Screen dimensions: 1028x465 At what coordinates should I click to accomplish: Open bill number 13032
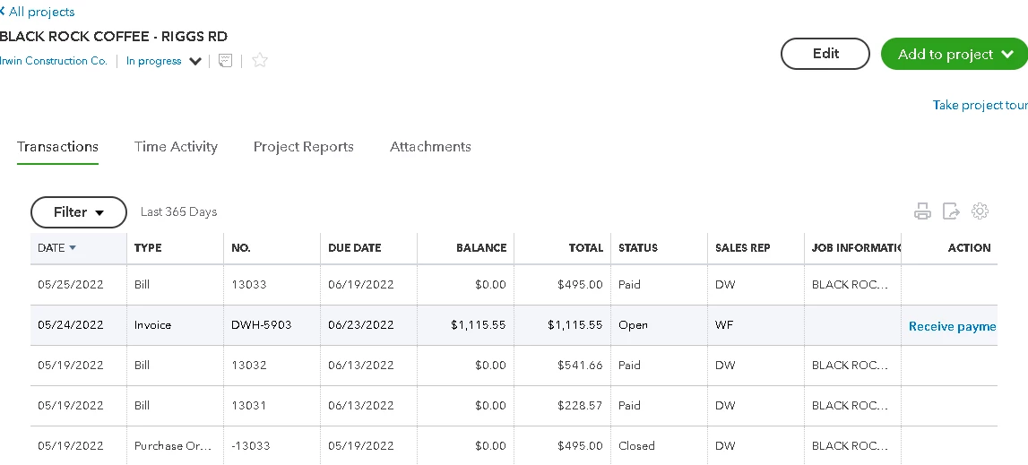[x=248, y=366]
